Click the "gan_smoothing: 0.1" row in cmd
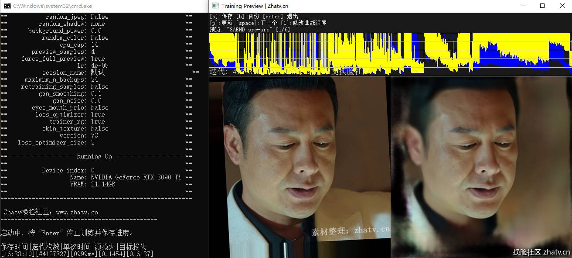The image size is (572, 258). (96, 93)
